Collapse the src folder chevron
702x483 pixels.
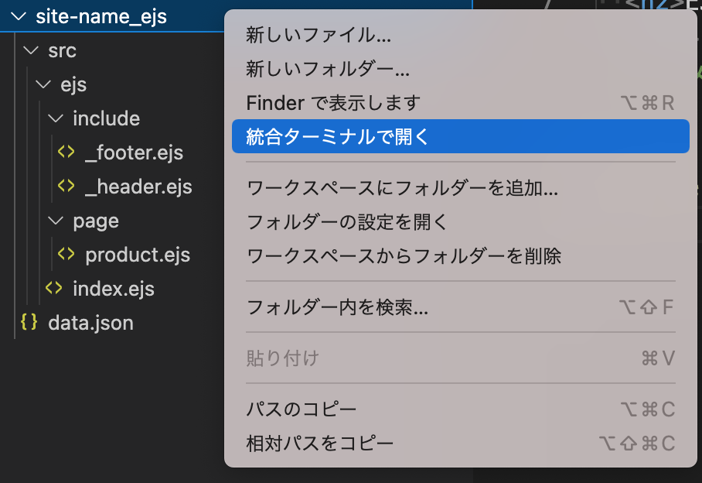(31, 50)
